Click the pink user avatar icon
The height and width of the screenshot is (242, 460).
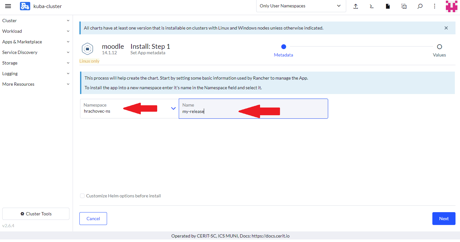(451, 6)
